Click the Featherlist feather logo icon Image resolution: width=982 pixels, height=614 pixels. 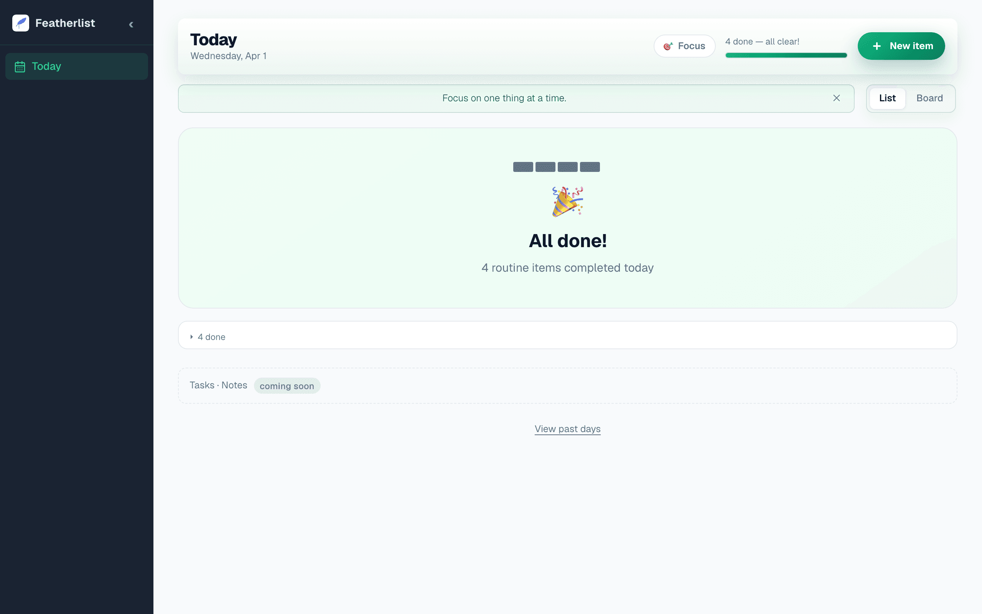point(21,23)
